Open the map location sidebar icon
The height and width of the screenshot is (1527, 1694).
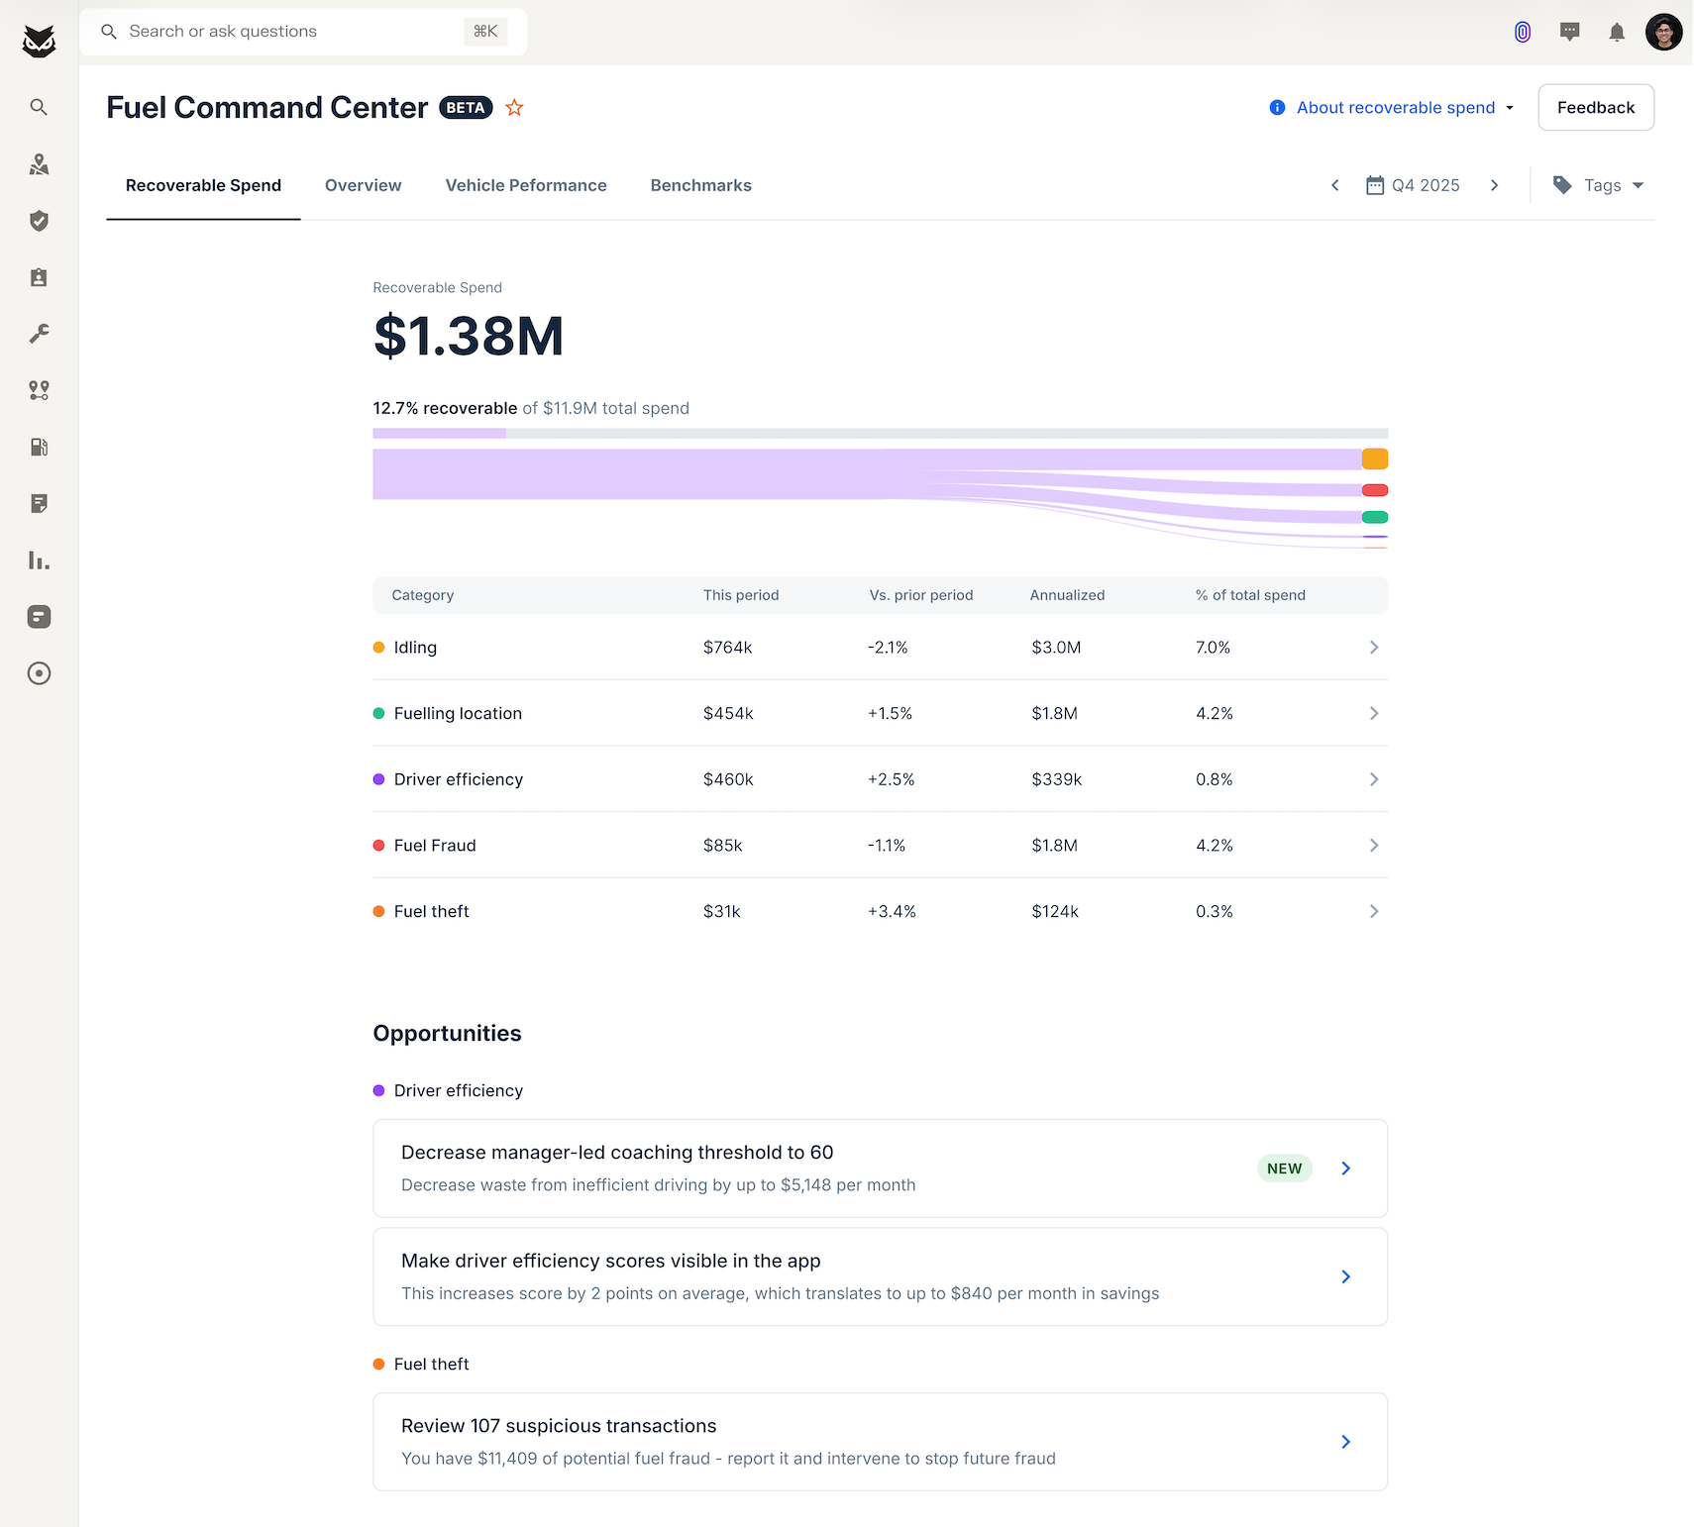tap(39, 164)
